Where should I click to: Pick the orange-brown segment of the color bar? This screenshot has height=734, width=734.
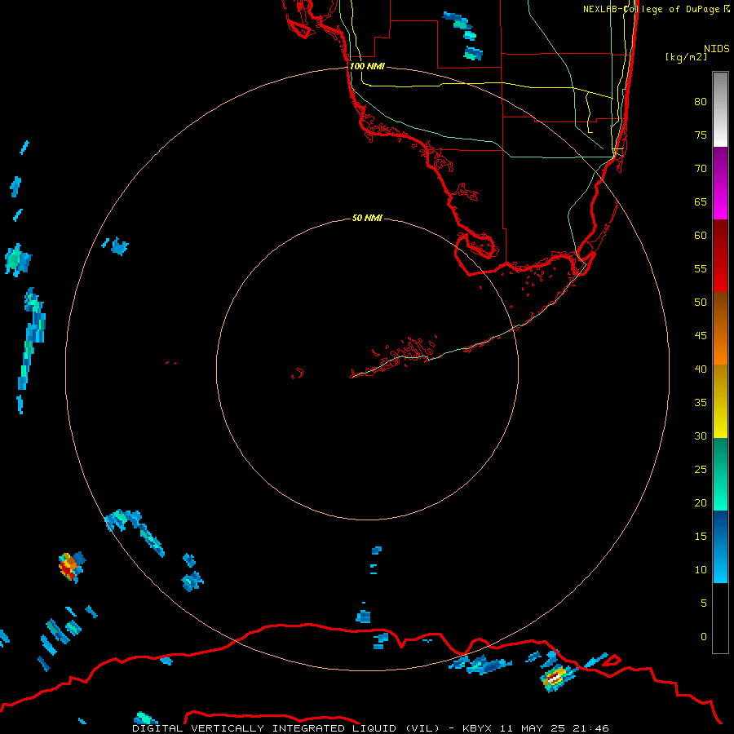click(x=720, y=329)
